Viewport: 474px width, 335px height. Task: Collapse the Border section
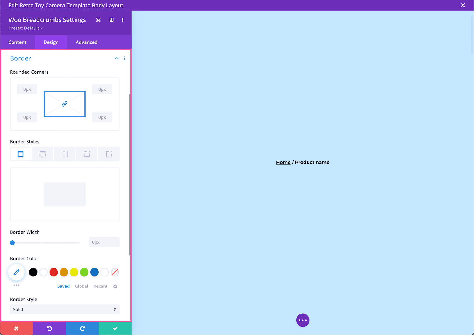(x=117, y=58)
